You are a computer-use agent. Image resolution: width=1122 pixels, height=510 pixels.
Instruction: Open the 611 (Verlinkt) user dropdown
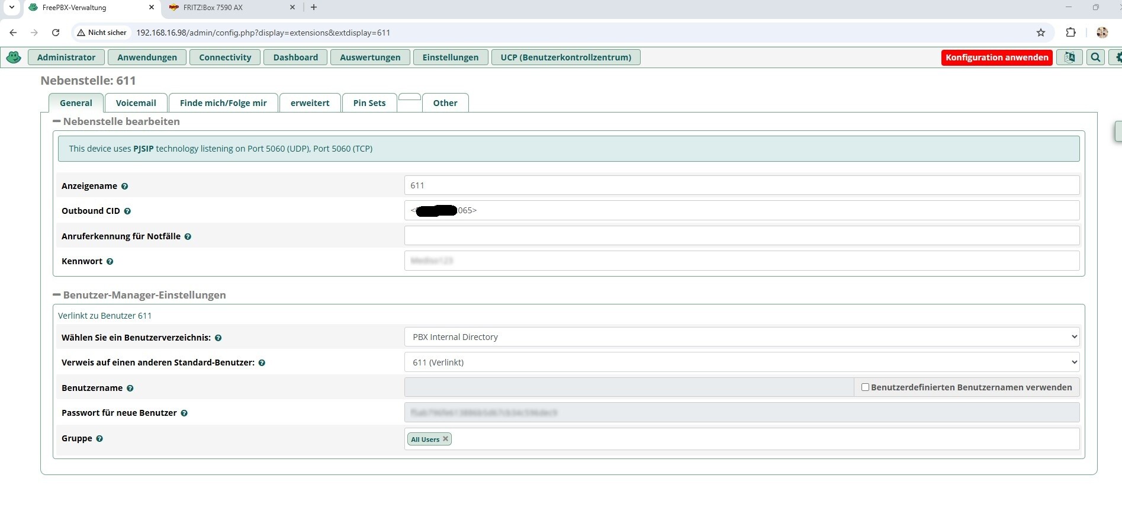[x=741, y=363]
